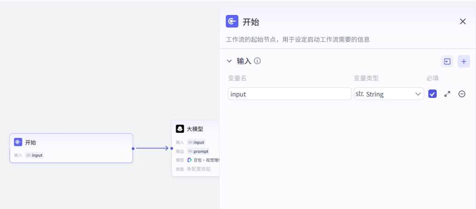The height and width of the screenshot is (209, 476).
Task: Click the import icon in the 输入 header
Action: point(447,61)
